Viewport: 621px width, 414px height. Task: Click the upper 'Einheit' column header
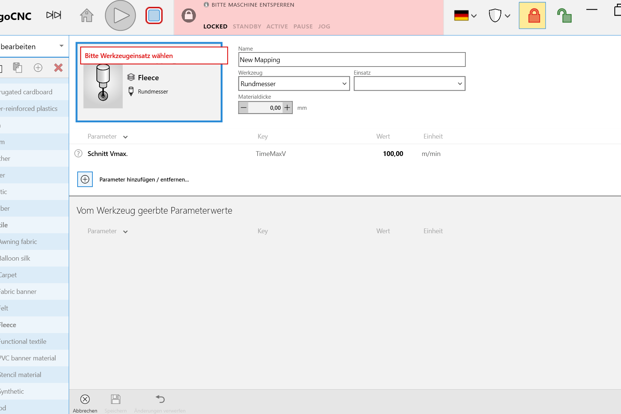433,136
